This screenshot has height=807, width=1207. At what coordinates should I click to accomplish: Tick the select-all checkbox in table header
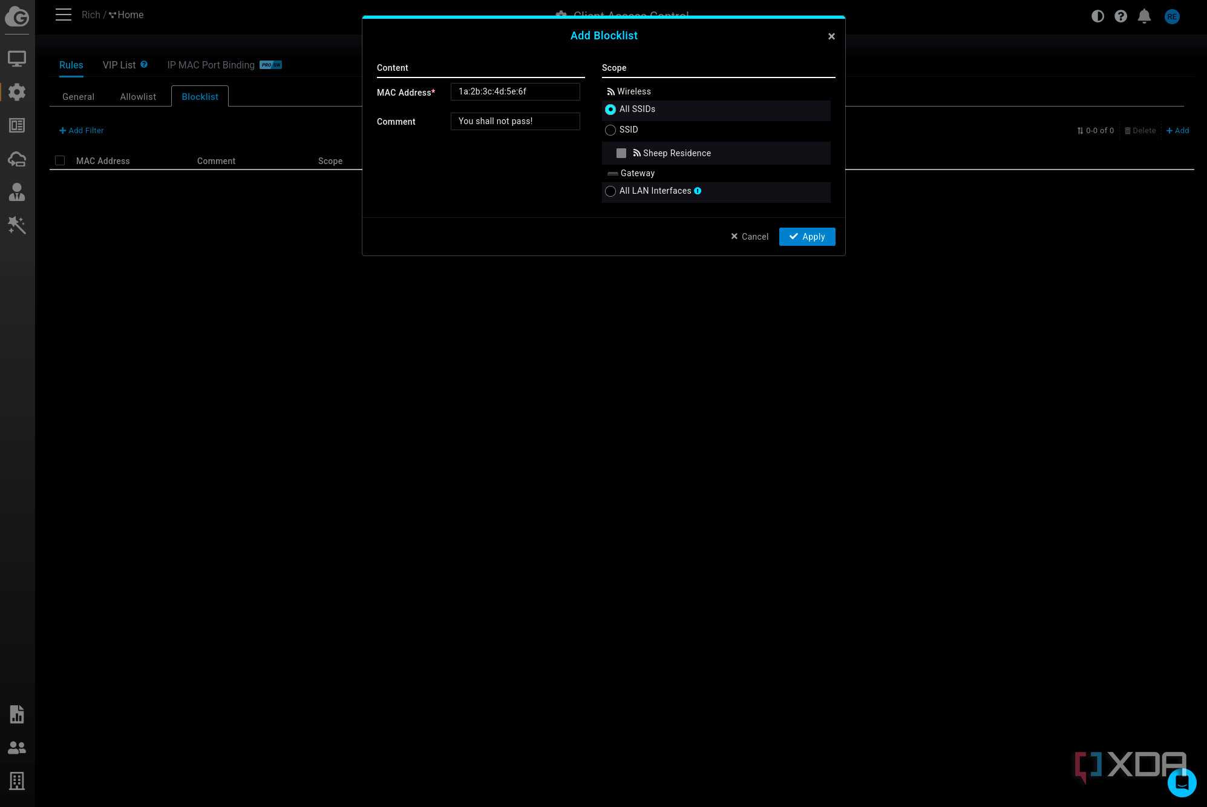click(x=60, y=160)
